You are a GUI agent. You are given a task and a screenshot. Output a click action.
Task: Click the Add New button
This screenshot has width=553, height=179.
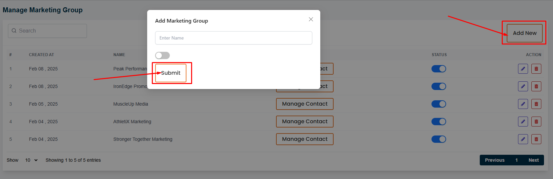[x=524, y=33]
